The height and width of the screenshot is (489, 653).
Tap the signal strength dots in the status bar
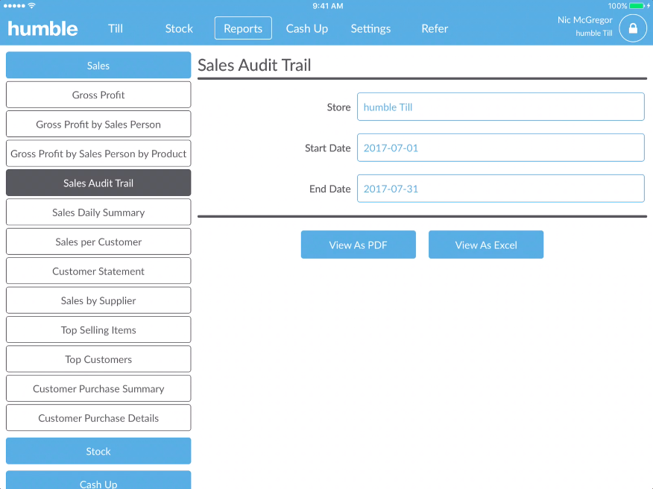(x=14, y=6)
